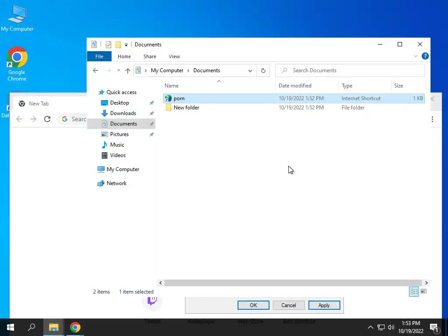The width and height of the screenshot is (448, 336).
Task: Open the Windows Start menu
Action: pos(10,327)
